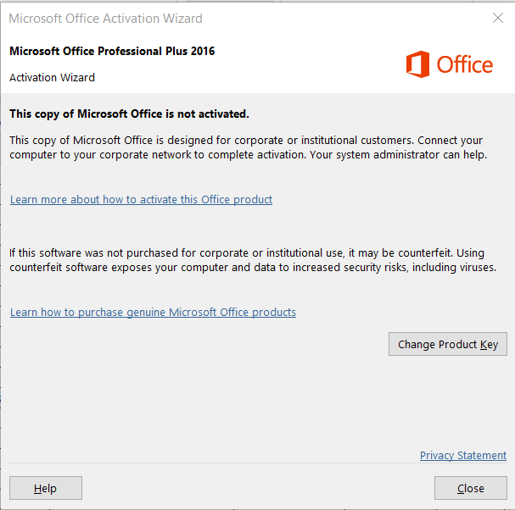Image resolution: width=515 pixels, height=510 pixels.
Task: Open Help for the Activation Wizard
Action: point(46,488)
